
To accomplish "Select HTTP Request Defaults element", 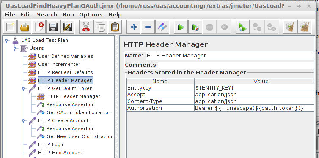I will click(65, 72).
